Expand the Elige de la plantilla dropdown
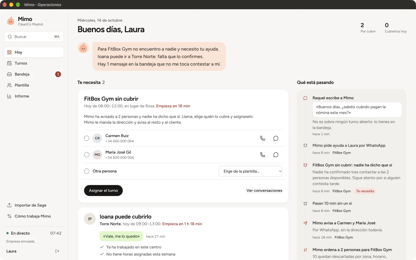This screenshot has width=416, height=260. pos(250,171)
